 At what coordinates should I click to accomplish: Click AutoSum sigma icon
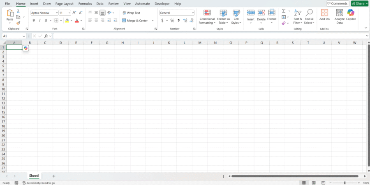[x=284, y=11]
